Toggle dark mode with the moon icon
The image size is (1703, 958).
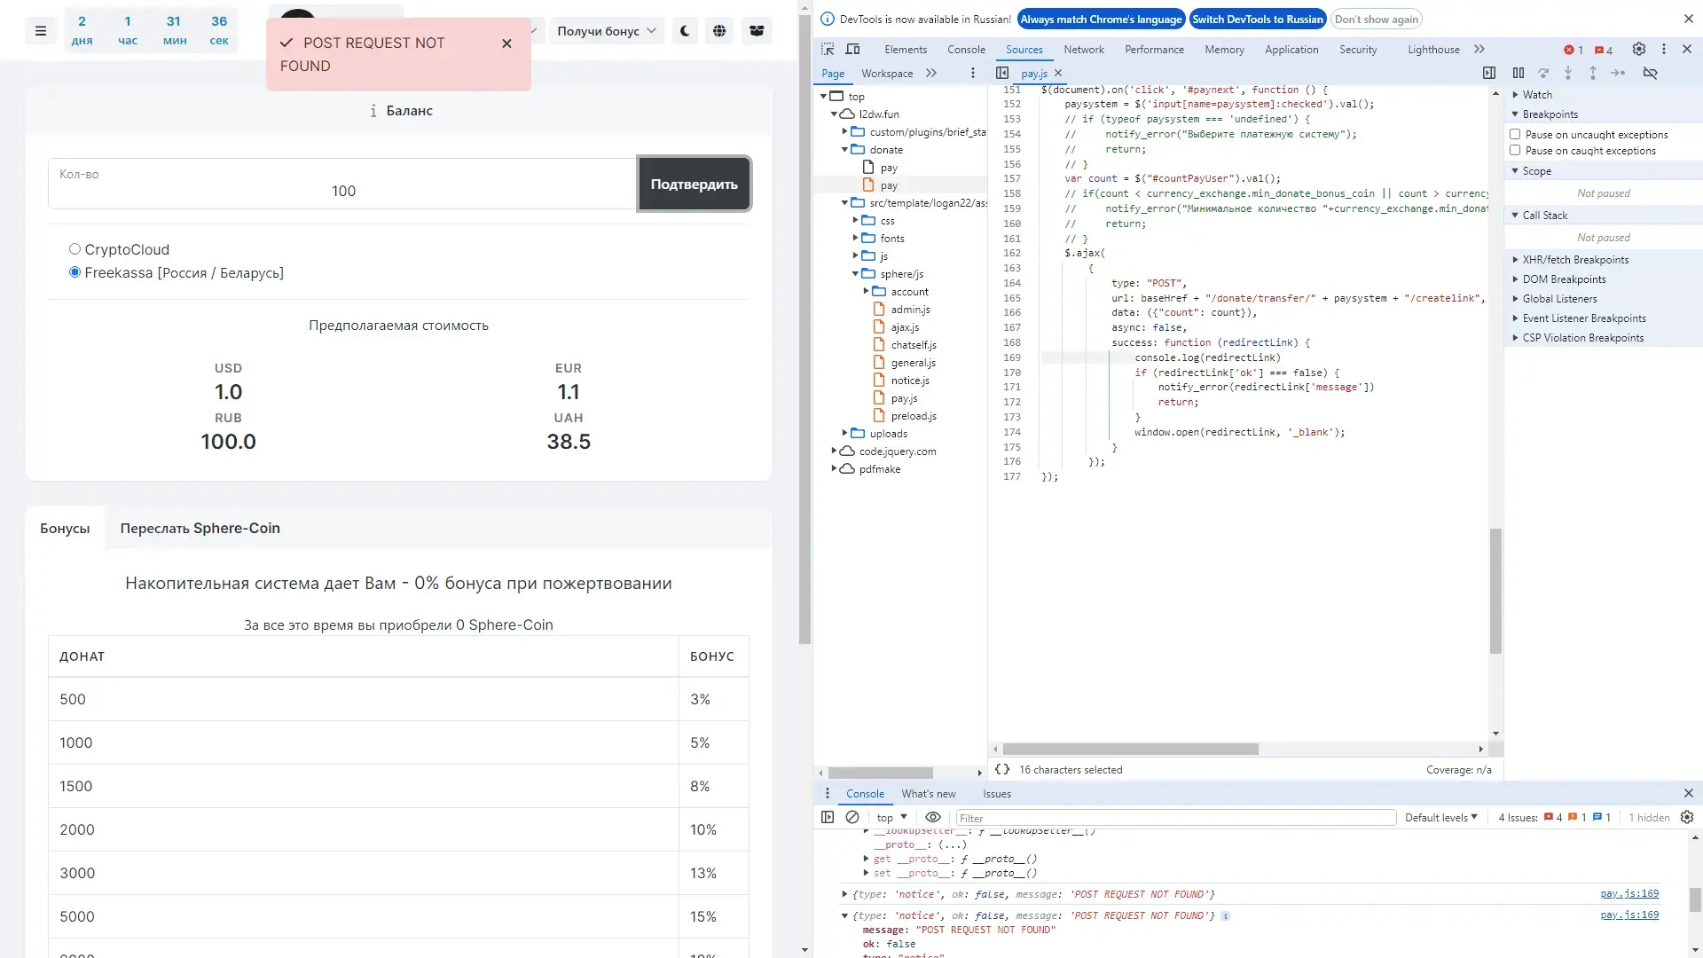tap(685, 31)
